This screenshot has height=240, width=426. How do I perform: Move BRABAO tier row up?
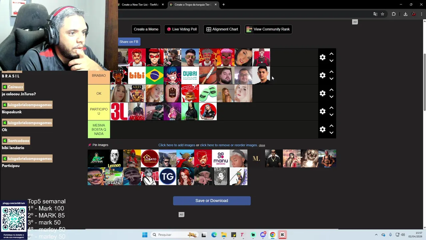tap(331, 72)
